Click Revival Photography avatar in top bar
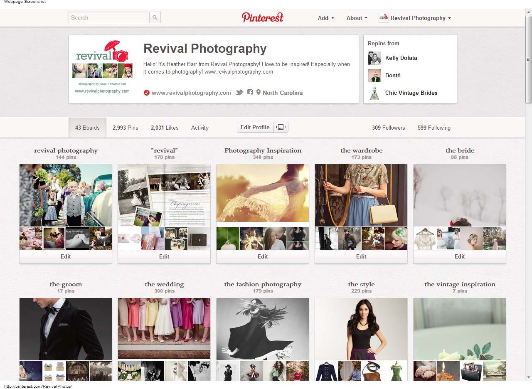 pyautogui.click(x=384, y=18)
